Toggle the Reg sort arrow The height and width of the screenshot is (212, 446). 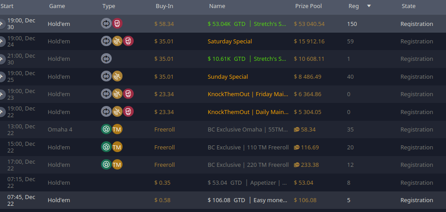(x=369, y=6)
